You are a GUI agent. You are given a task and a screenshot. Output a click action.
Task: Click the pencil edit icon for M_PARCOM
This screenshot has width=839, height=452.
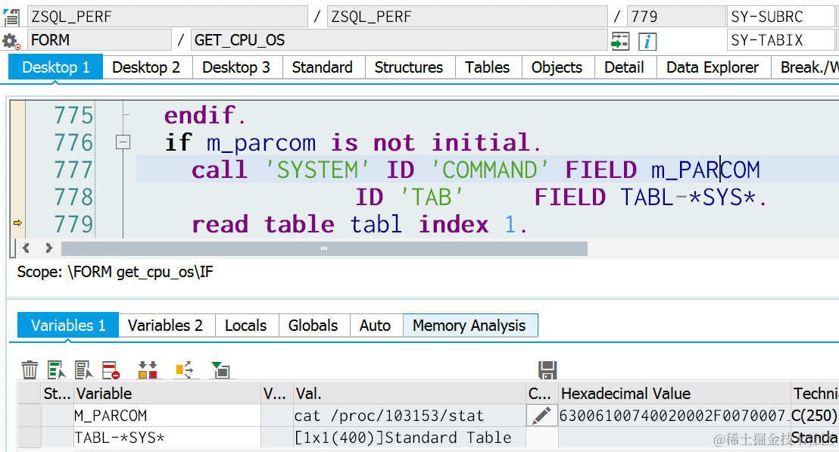click(541, 416)
